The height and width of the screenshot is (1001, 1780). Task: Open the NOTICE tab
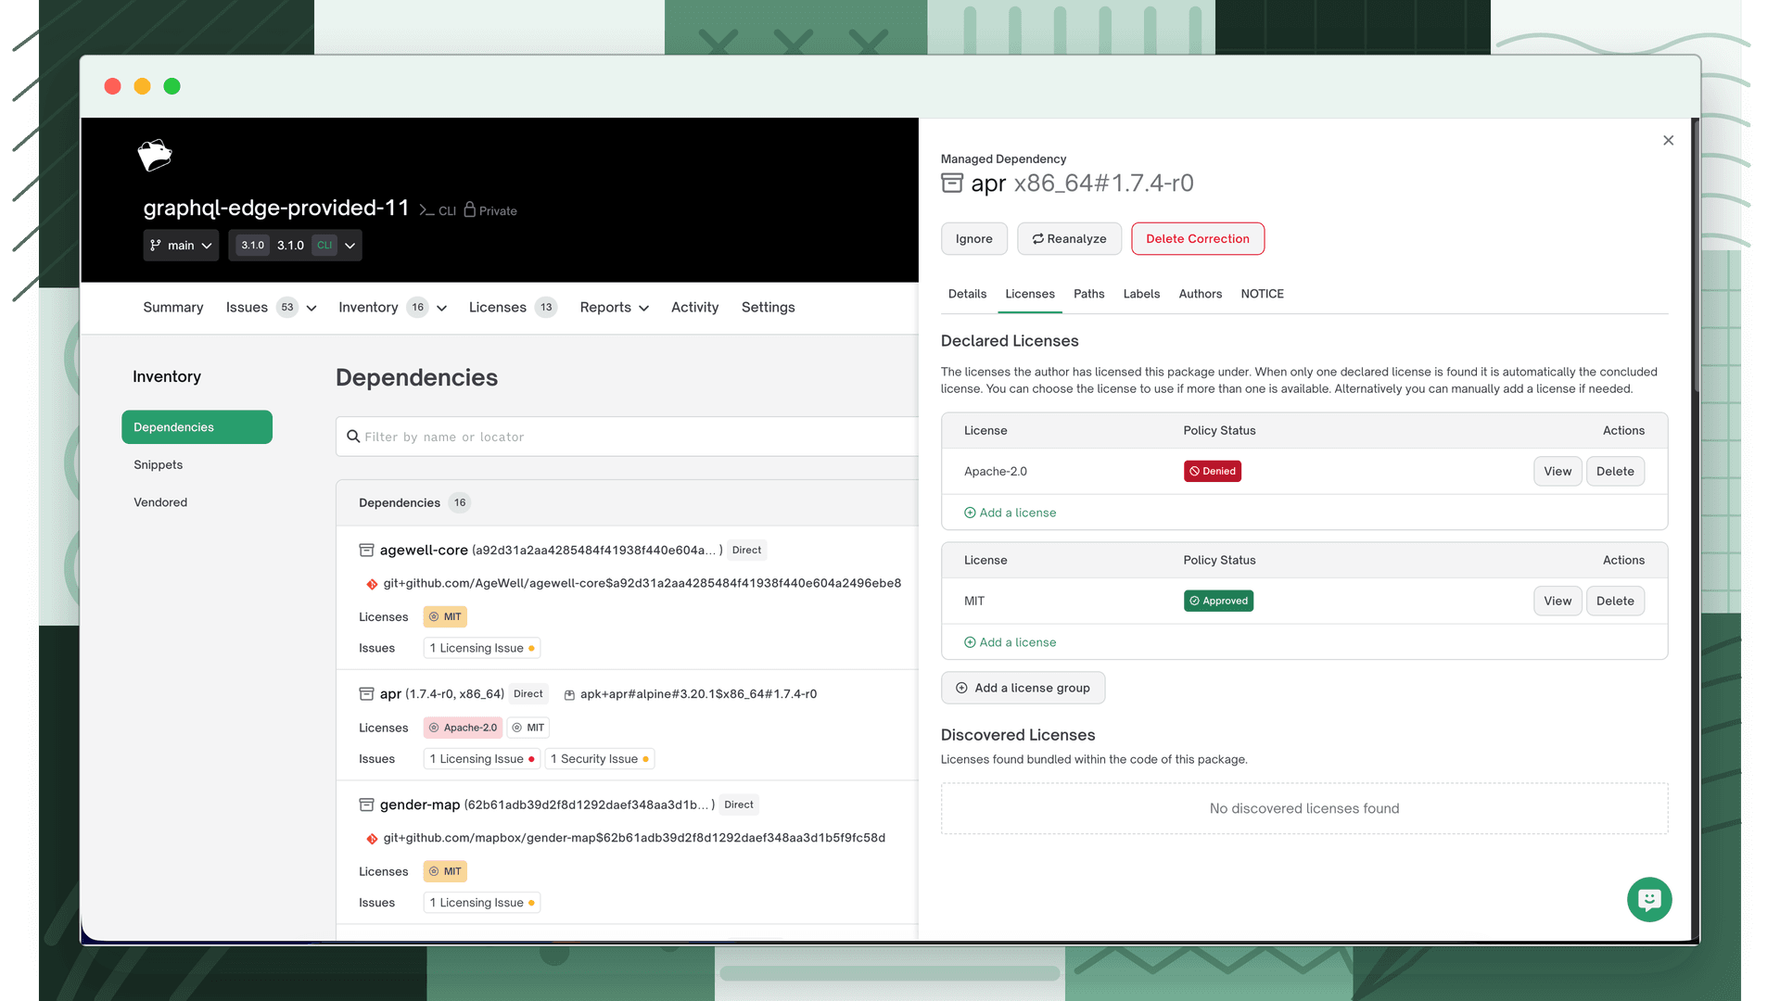coord(1262,294)
